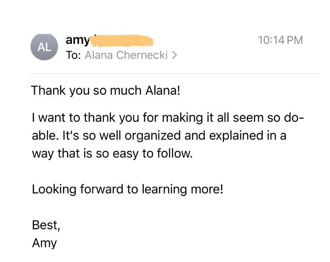This screenshot has width=330, height=262.
Task: Open recipient Alana Chernecki contact
Action: click(x=126, y=56)
